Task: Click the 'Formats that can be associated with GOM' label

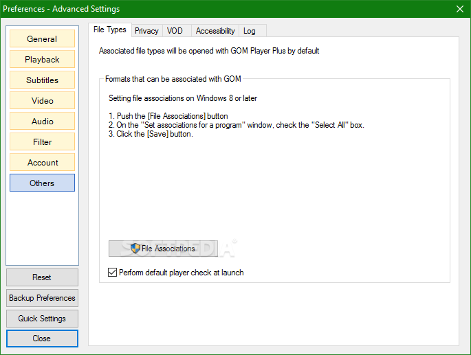Action: point(173,79)
